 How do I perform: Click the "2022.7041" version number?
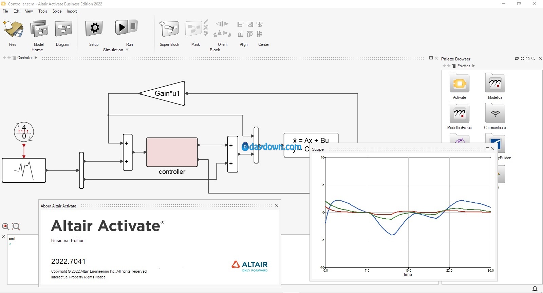pos(68,261)
